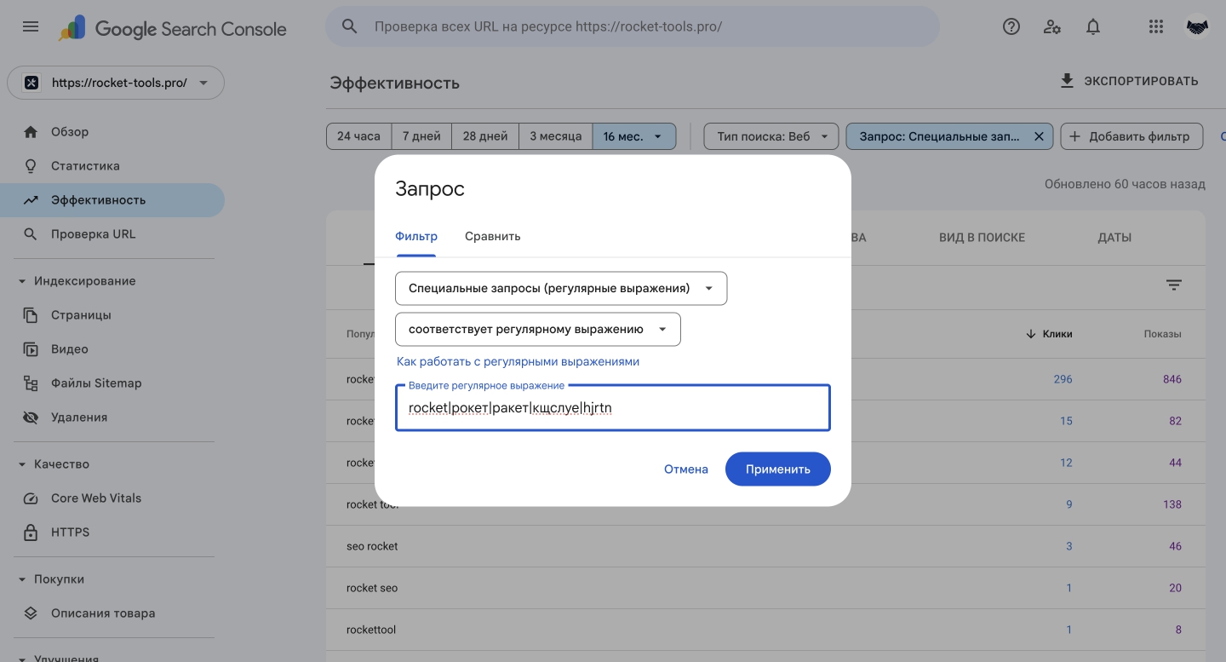Image resolution: width=1226 pixels, height=662 pixels.
Task: Select the 7 дней date range
Action: click(x=421, y=136)
